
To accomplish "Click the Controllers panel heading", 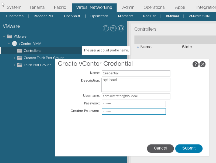I will pyautogui.click(x=145, y=29).
